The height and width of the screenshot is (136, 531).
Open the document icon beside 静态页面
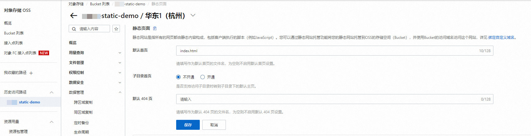coord(155,28)
